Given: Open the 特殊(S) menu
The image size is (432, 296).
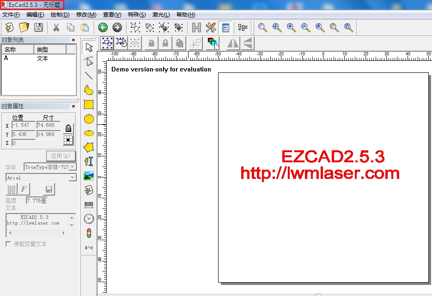Looking at the screenshot, I should click(x=137, y=15).
